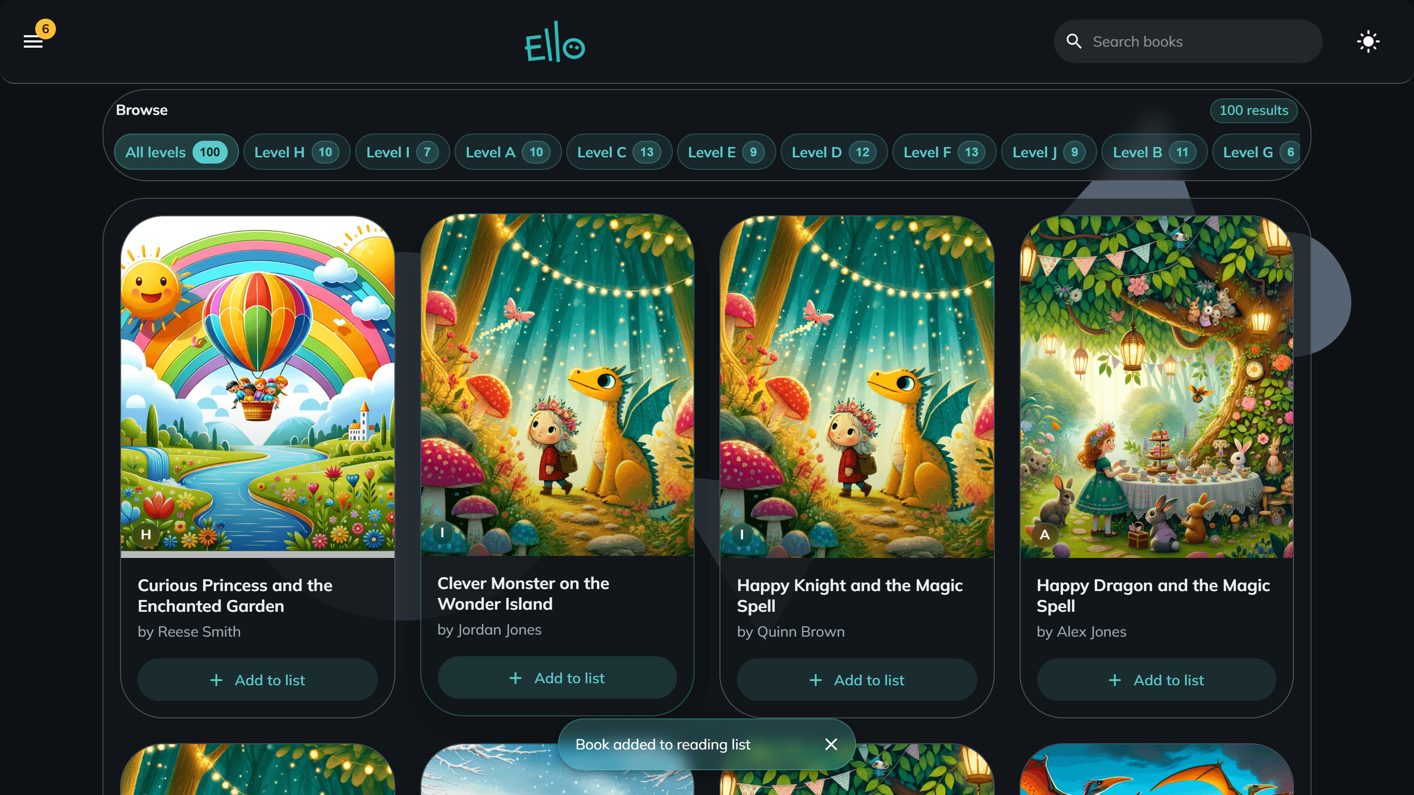Focus the Search books field

pos(1188,41)
